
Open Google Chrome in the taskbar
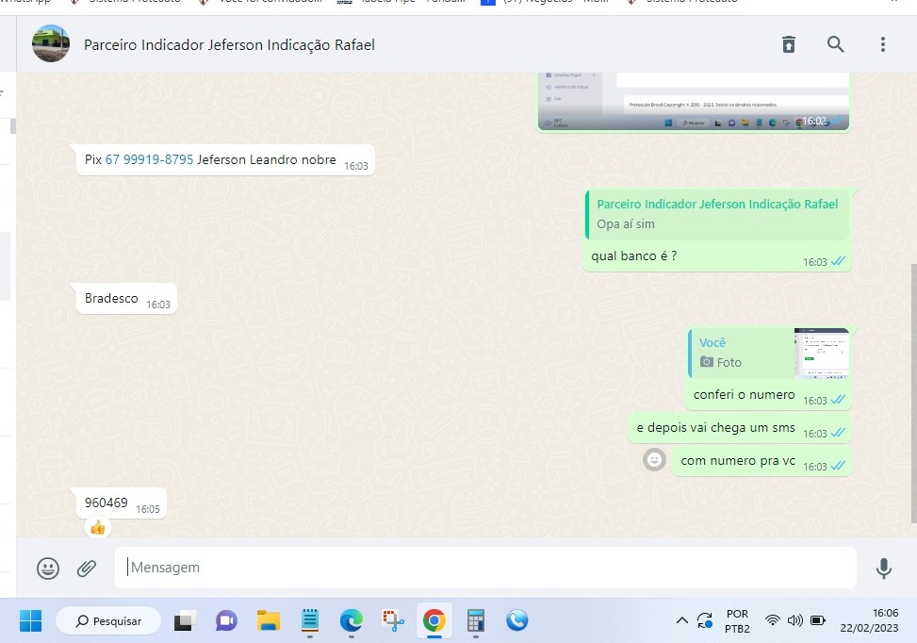[x=434, y=620]
